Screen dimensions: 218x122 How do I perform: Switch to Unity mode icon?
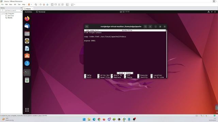pos(62,4)
